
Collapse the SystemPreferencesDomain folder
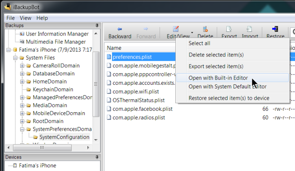point(22,129)
